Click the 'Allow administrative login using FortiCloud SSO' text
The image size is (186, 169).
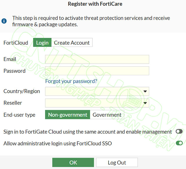pyautogui.click(x=58, y=143)
